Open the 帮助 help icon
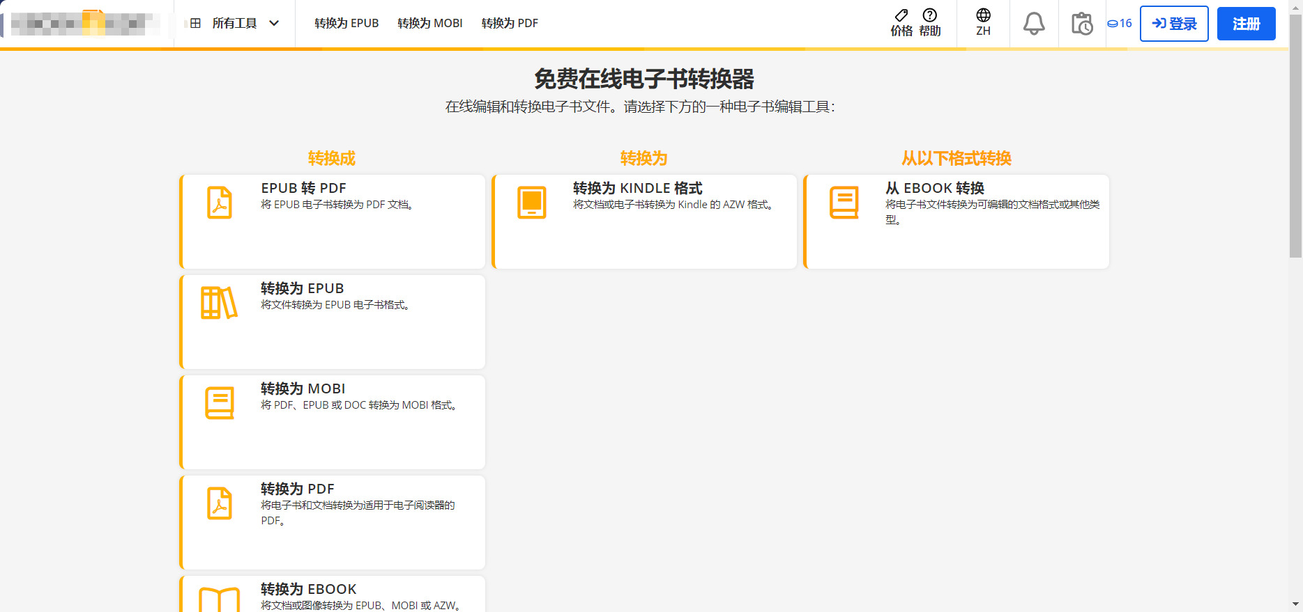This screenshot has height=612, width=1303. (929, 17)
